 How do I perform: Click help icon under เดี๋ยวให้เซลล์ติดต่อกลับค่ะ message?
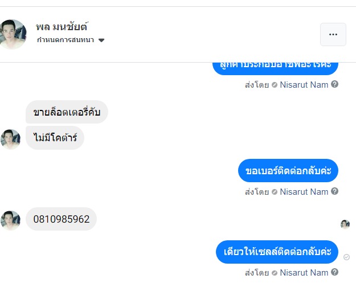[x=335, y=273]
